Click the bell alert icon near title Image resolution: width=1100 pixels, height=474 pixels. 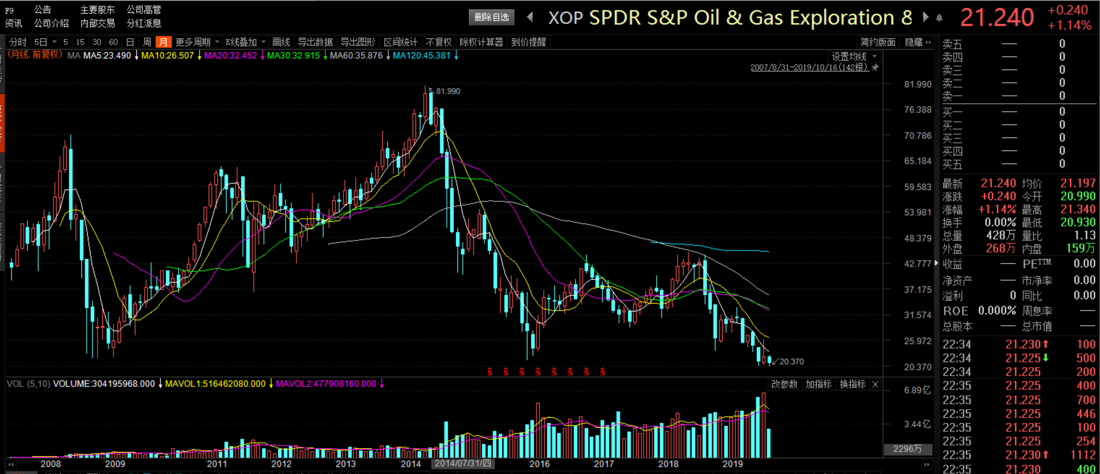click(x=939, y=18)
